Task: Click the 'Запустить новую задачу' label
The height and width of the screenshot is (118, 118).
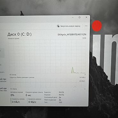Action: point(70,26)
